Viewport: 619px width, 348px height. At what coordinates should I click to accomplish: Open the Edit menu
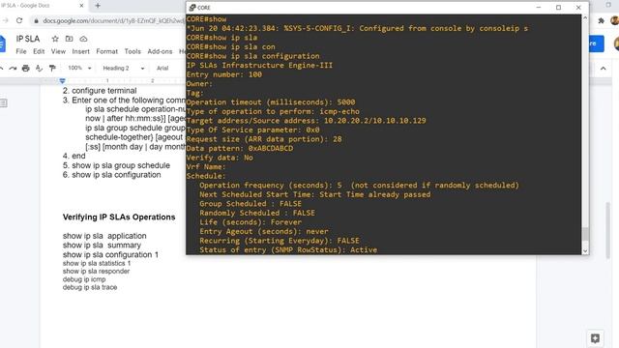(39, 51)
